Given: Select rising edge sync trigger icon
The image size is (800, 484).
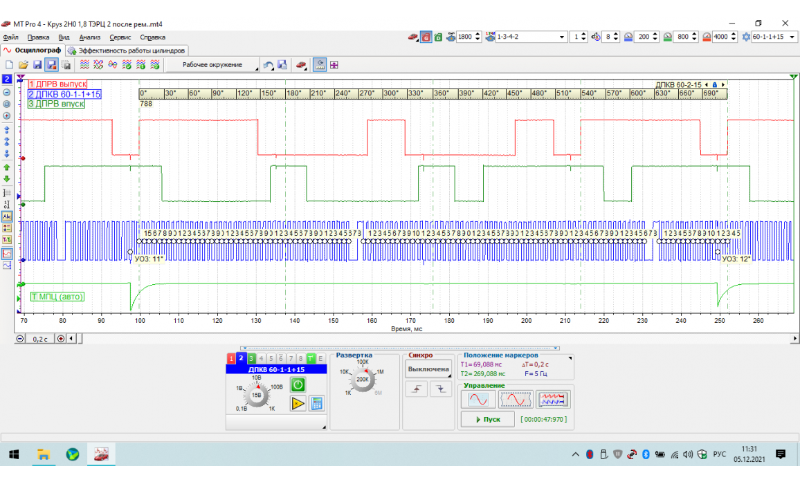Looking at the screenshot, I should (417, 389).
